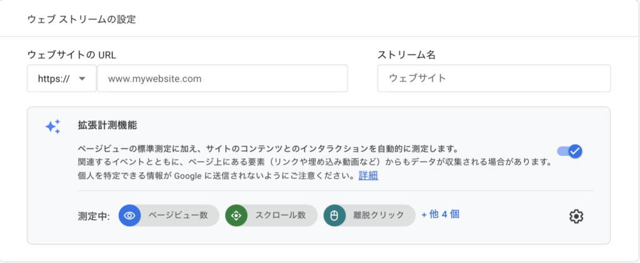Click the green scroll count icon
The height and width of the screenshot is (263, 640).
point(236,216)
